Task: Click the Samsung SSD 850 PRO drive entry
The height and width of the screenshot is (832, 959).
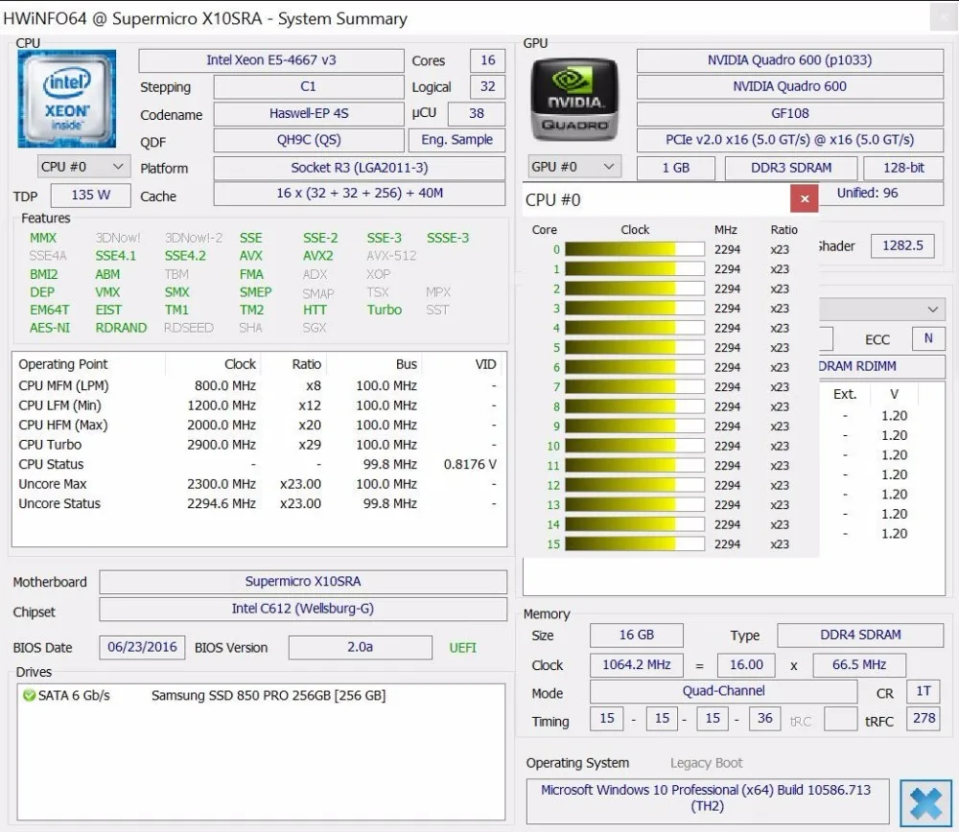Action: (x=269, y=696)
